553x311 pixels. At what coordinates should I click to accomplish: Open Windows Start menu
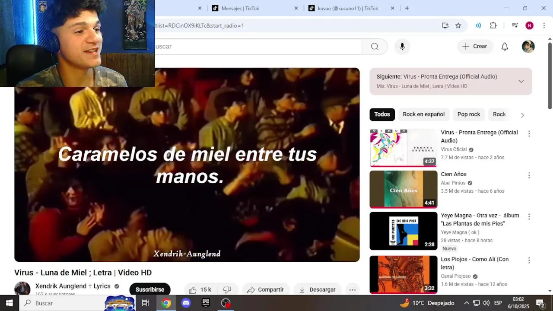pyautogui.click(x=9, y=303)
